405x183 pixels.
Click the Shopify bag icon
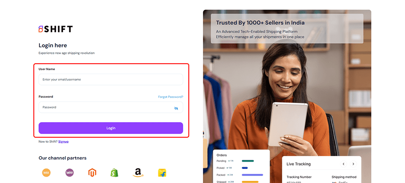(114, 172)
